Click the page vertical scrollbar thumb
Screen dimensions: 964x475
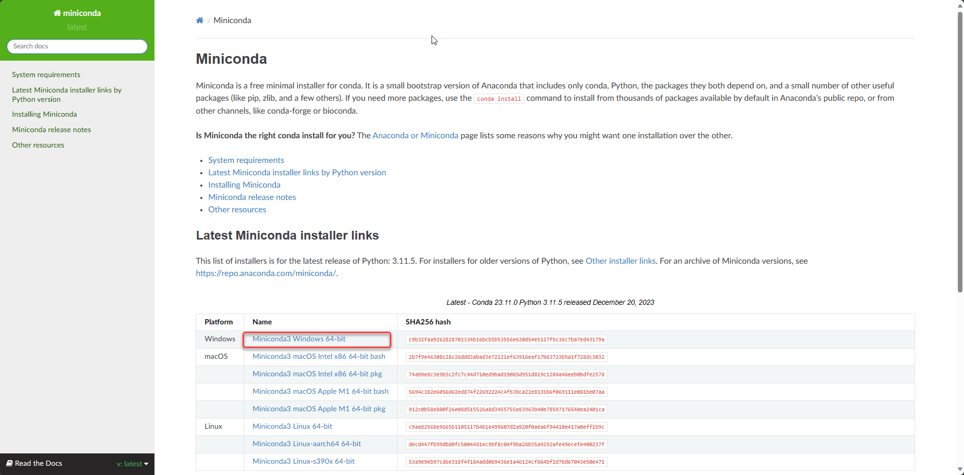click(x=960, y=152)
